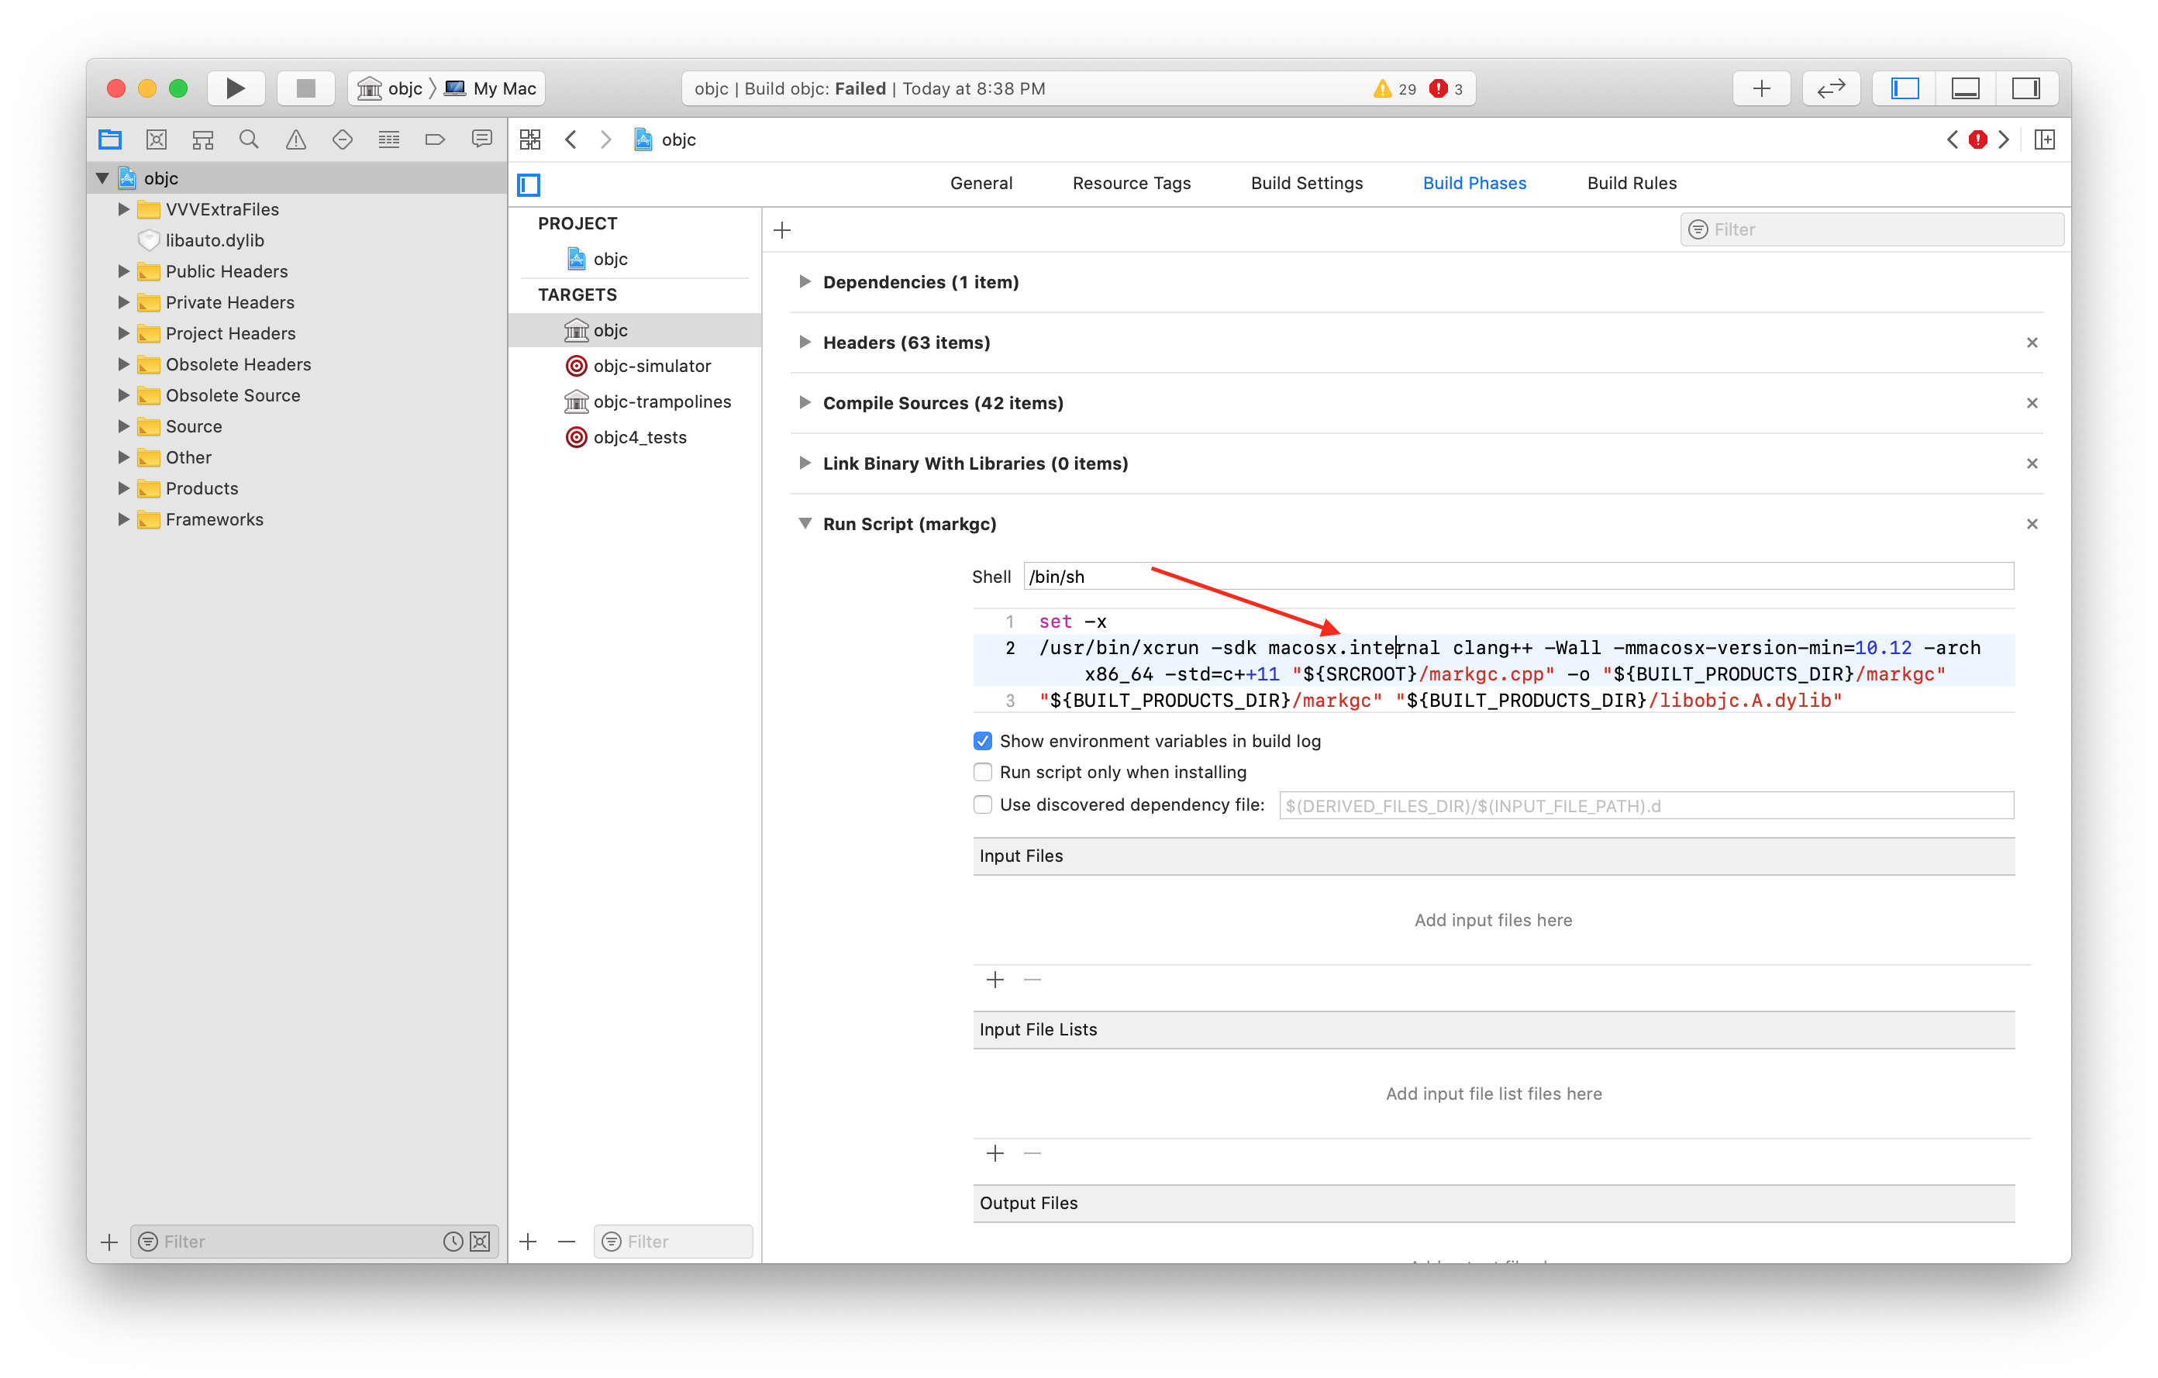
Task: Select libauto.dylib in navigator
Action: point(215,240)
